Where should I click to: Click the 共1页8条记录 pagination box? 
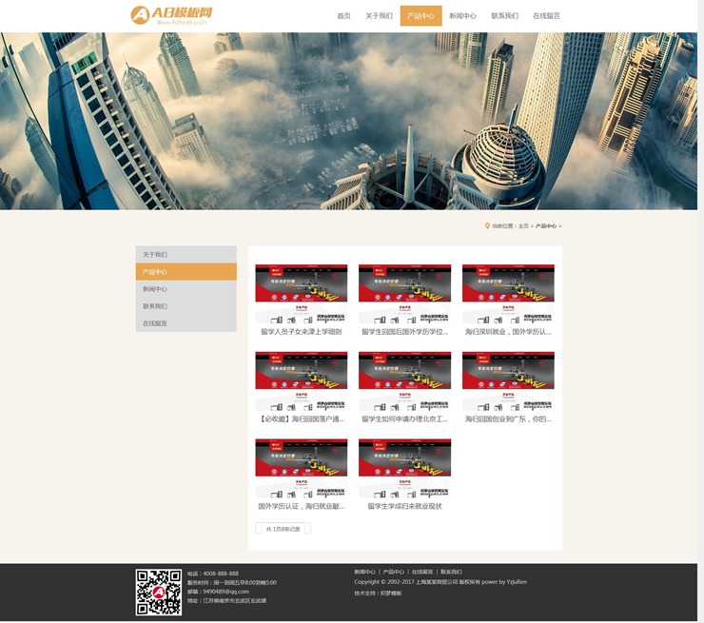click(x=283, y=529)
